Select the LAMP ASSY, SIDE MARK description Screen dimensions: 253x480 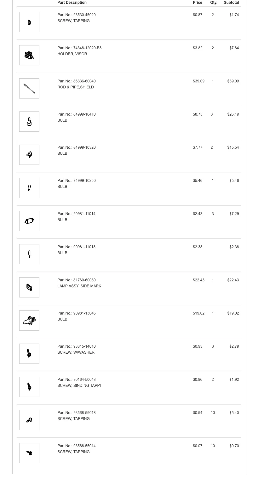(79, 286)
